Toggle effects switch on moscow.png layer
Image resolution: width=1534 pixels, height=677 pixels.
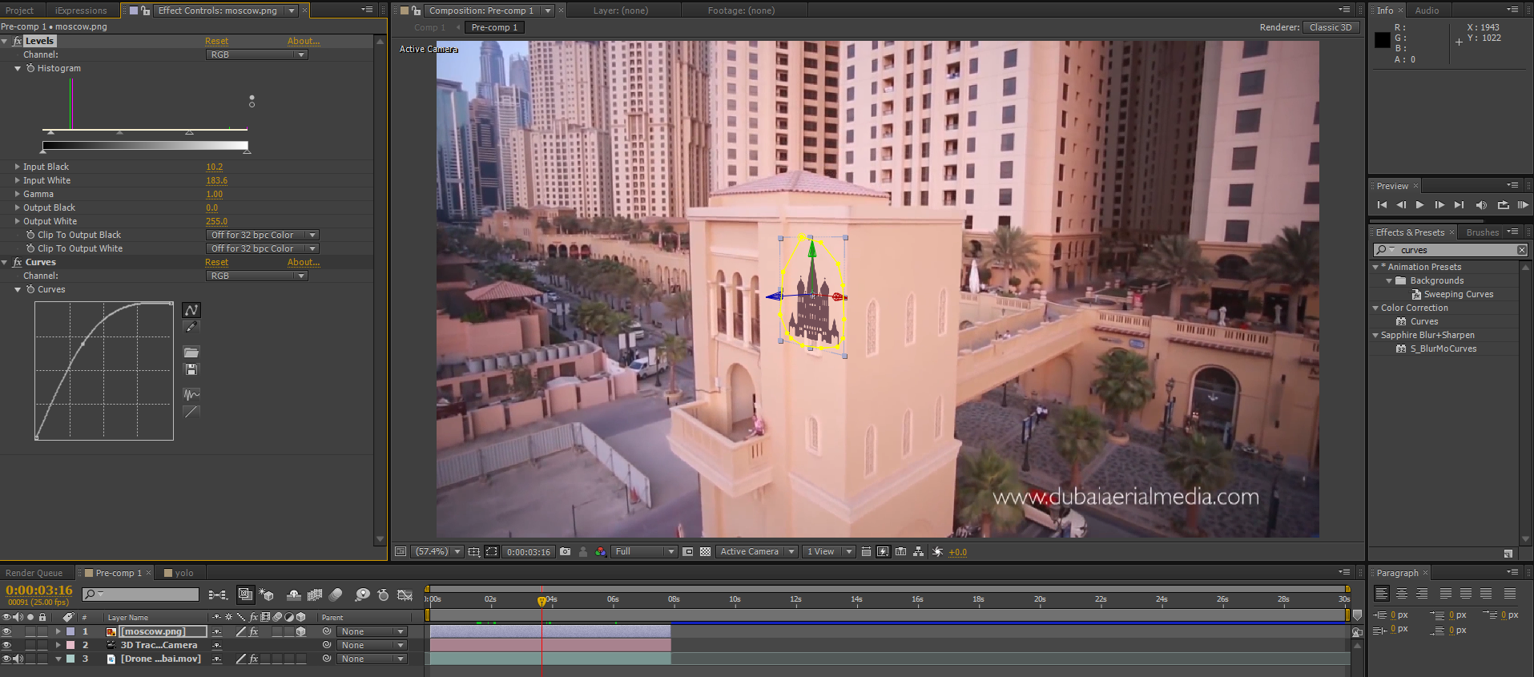254,631
